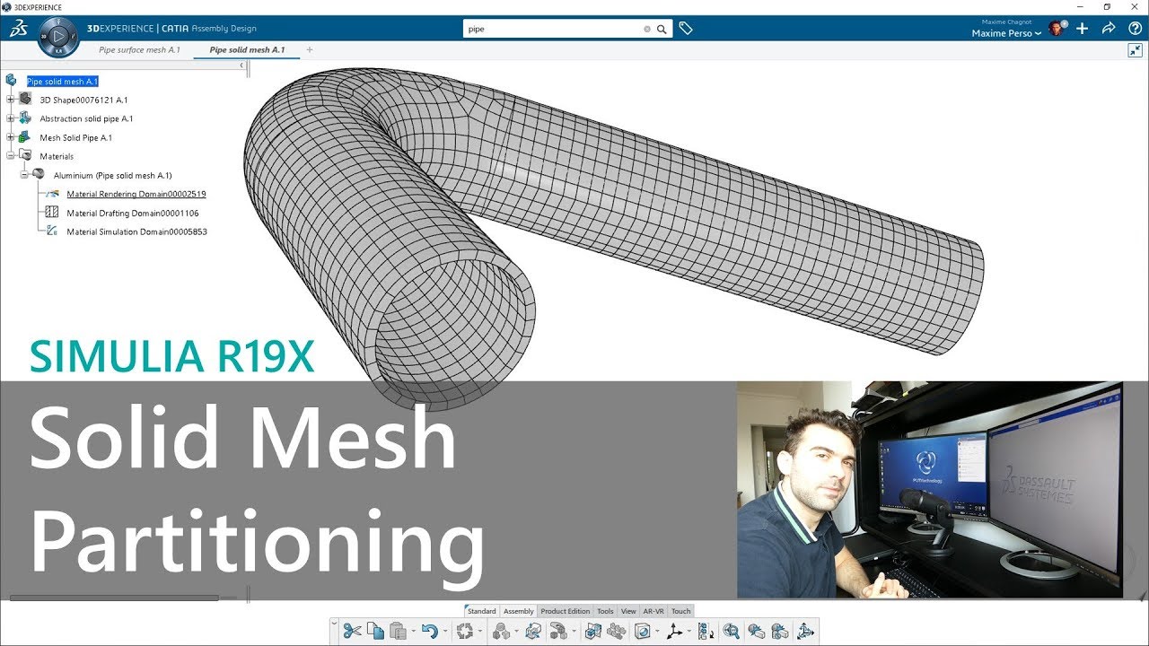Click the tree panel horizontal scrollbar
This screenshot has width=1149, height=646.
113,597
